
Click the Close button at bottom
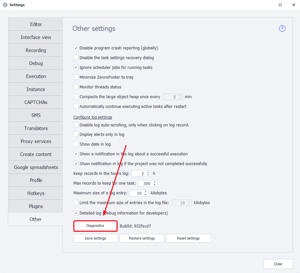[x=278, y=264]
